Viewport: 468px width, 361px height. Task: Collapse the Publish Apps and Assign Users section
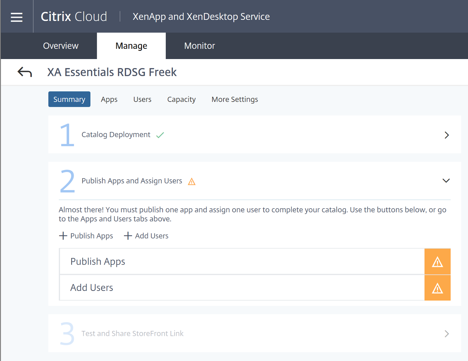[446, 181]
